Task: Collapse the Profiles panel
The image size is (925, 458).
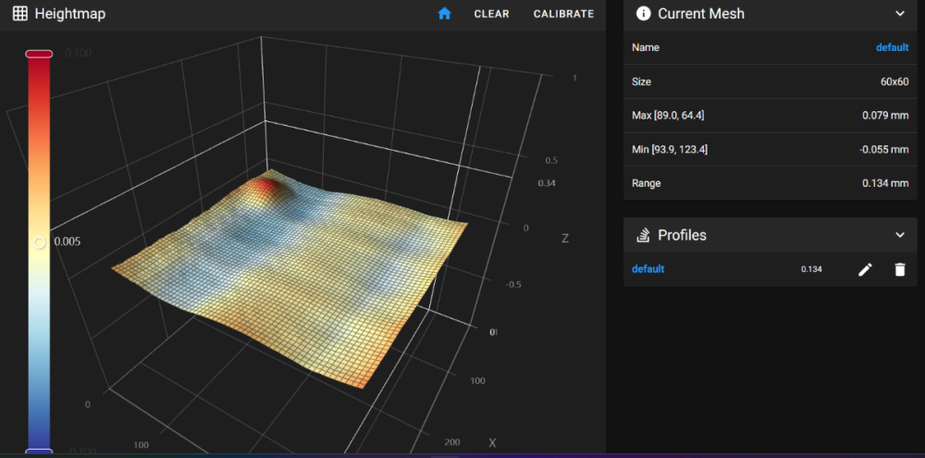Action: [900, 235]
